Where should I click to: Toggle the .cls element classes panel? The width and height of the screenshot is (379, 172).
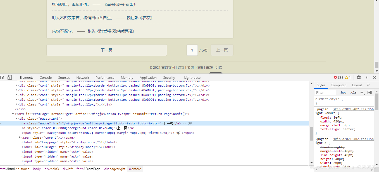(x=353, y=92)
